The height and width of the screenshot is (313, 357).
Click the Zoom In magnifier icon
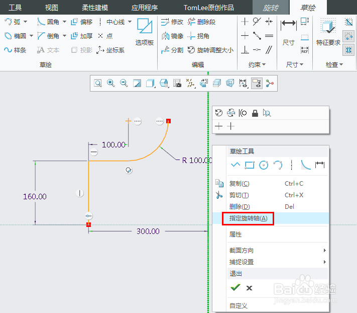[x=111, y=83]
